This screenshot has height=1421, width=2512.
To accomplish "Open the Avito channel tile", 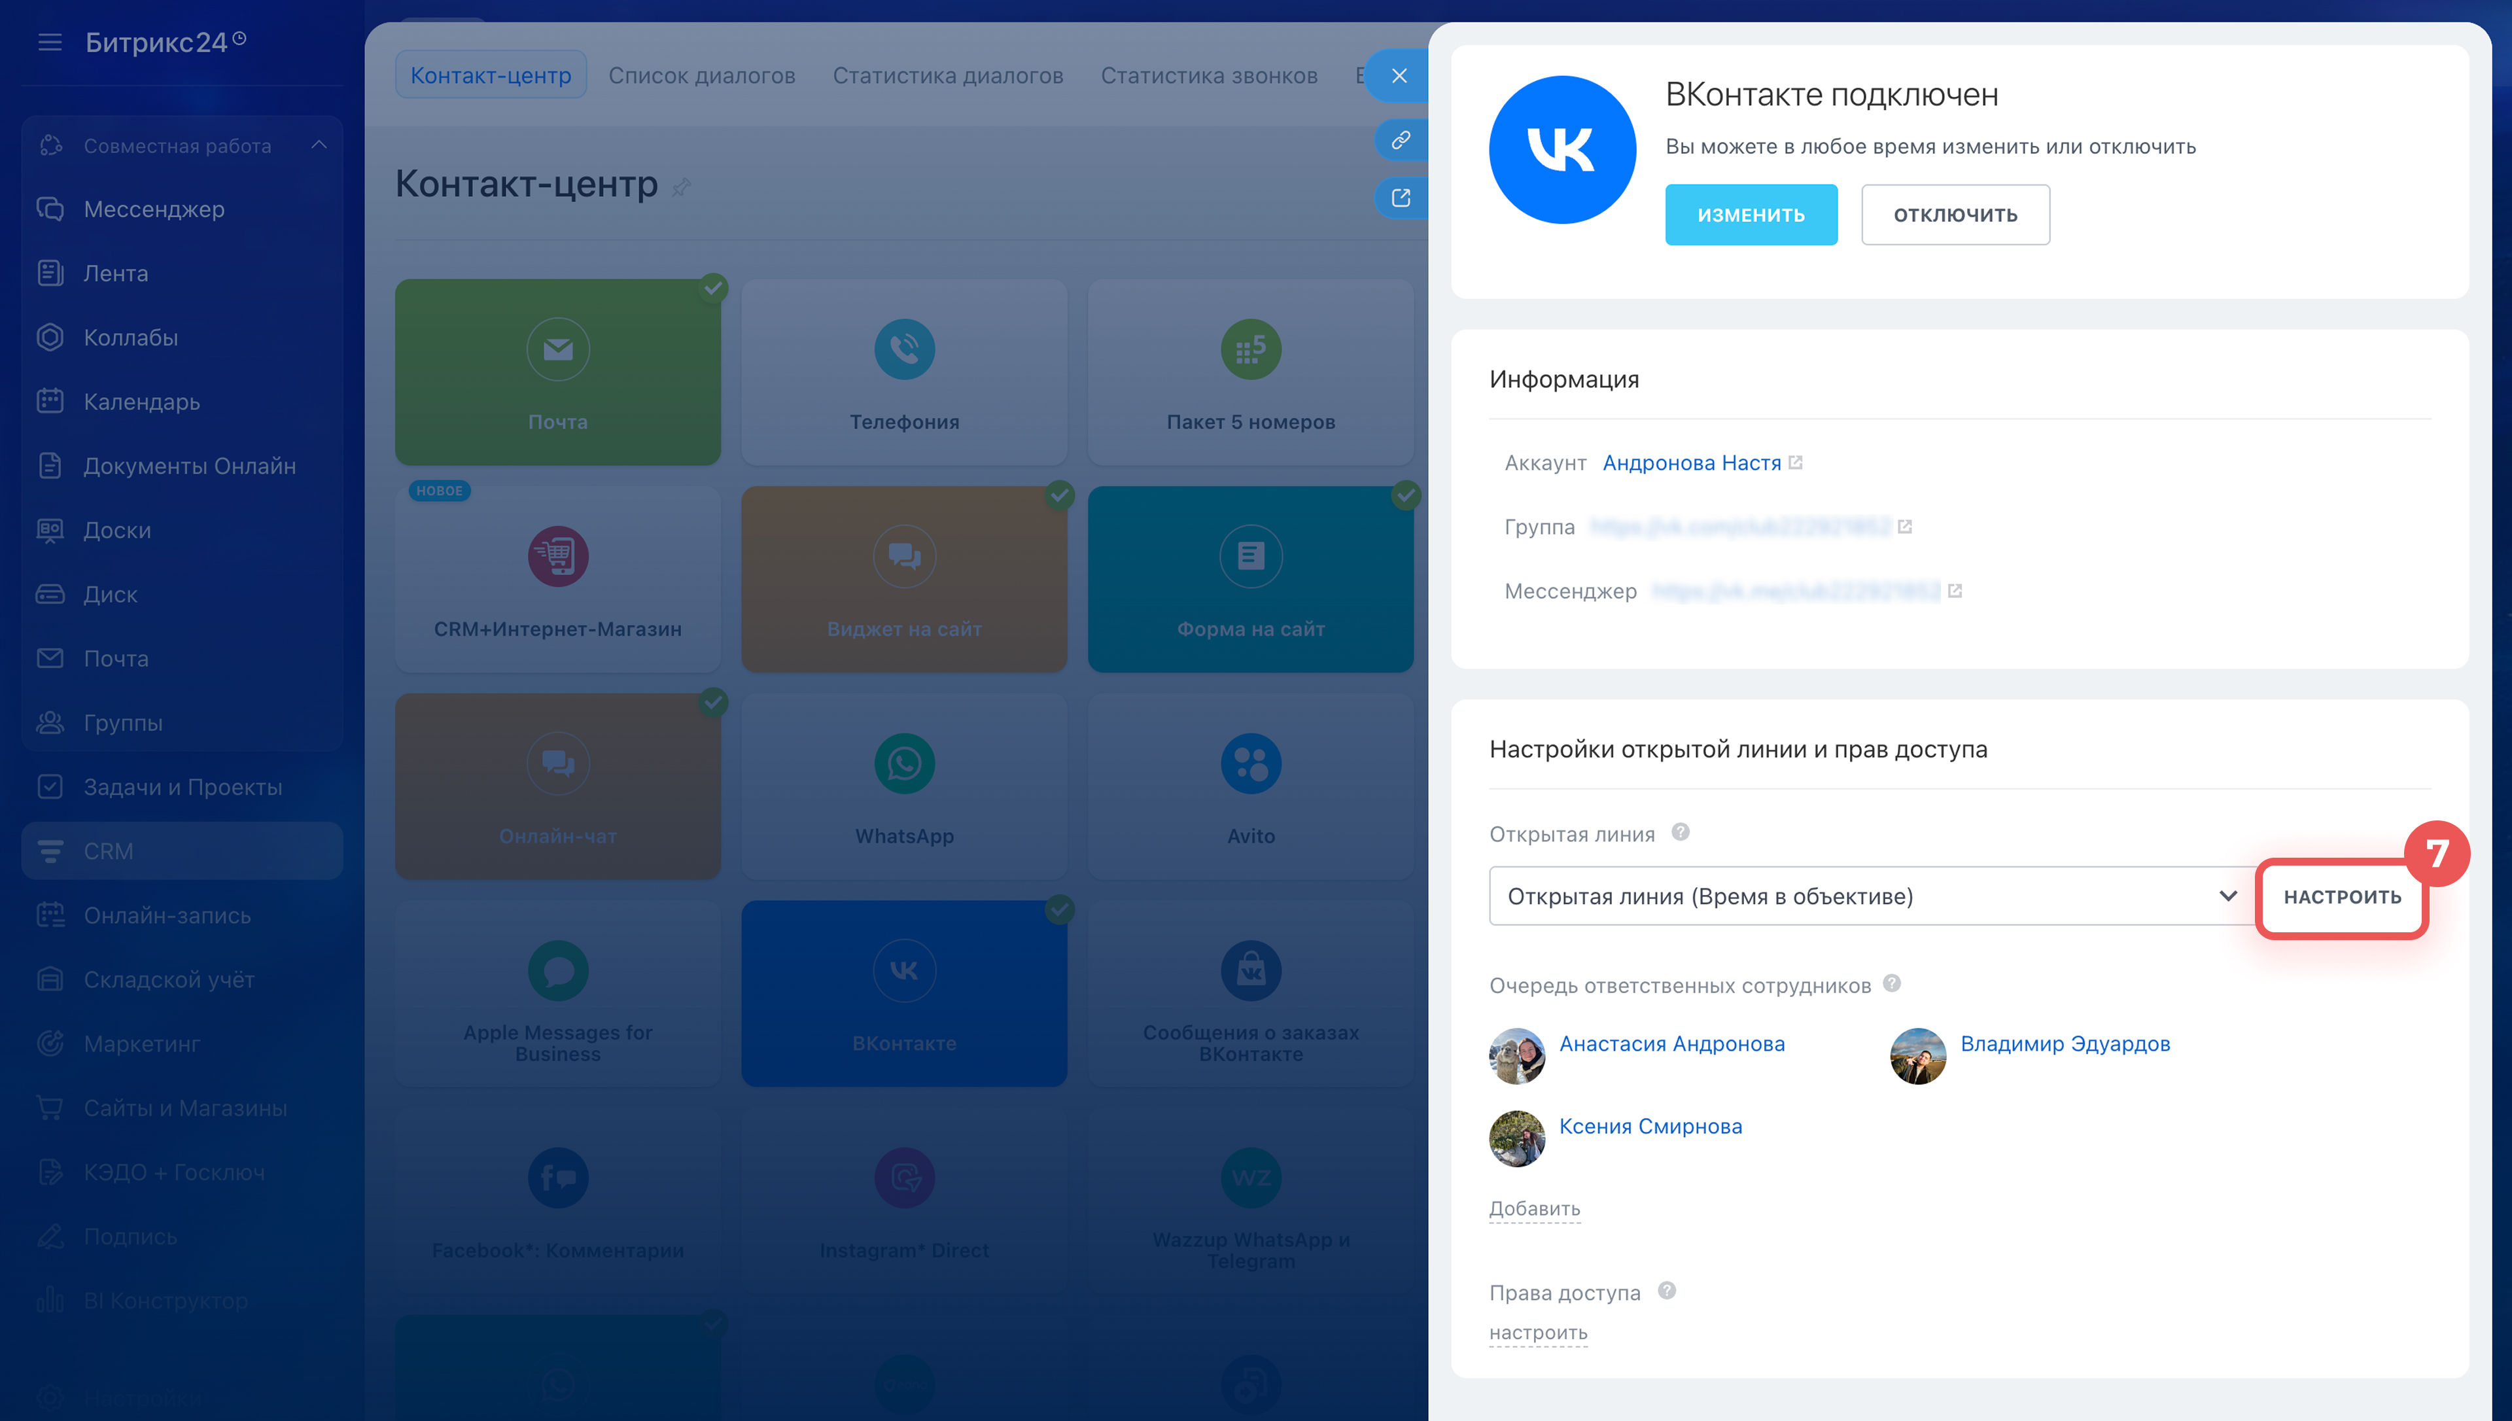I will pyautogui.click(x=1249, y=786).
